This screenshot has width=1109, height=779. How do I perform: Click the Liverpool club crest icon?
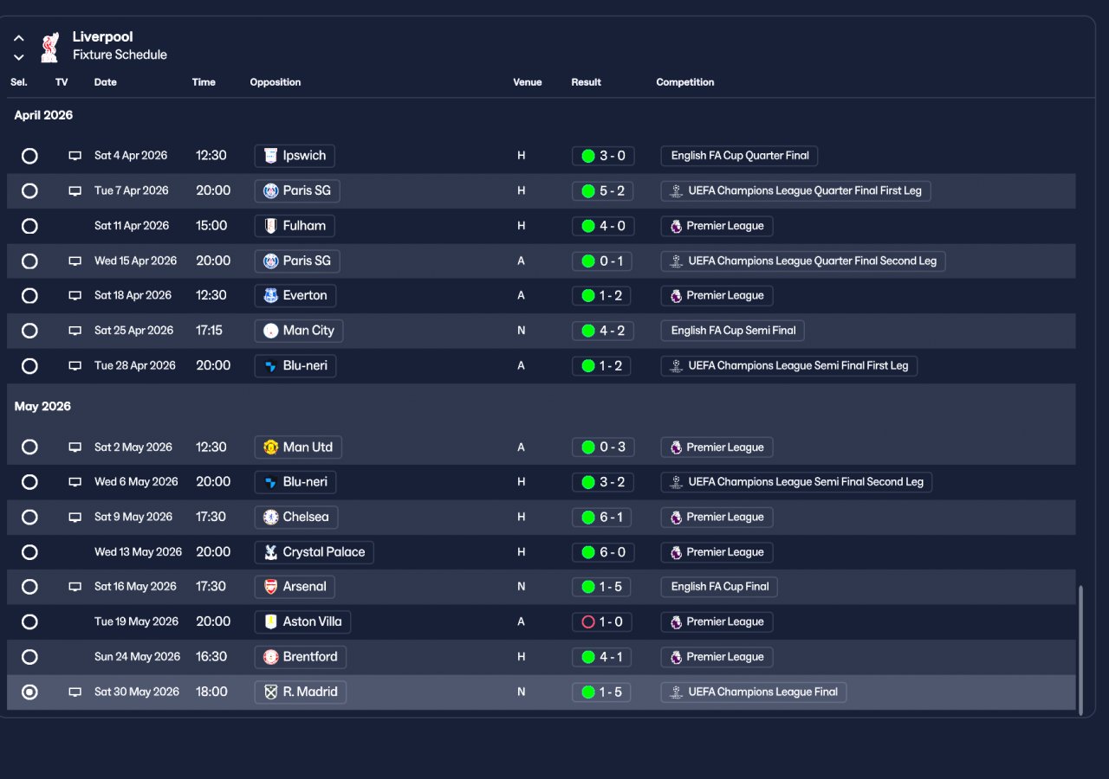pyautogui.click(x=49, y=47)
